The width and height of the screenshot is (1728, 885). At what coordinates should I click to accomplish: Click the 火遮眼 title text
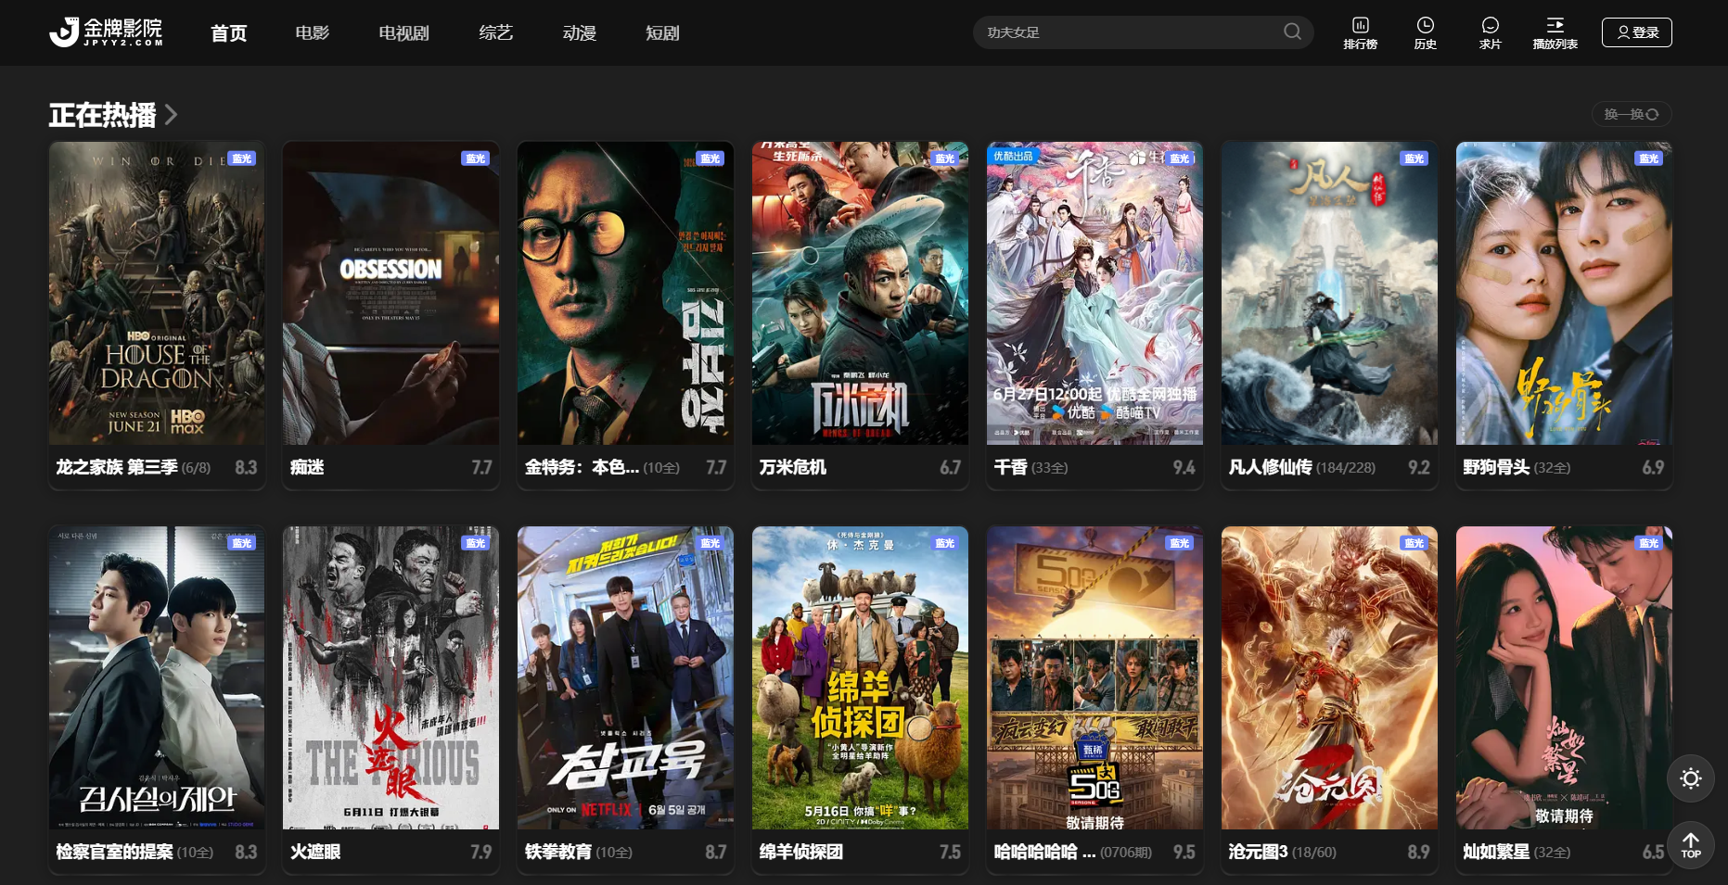315,852
